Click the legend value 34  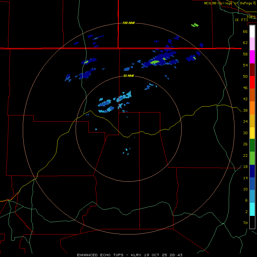click(x=245, y=122)
